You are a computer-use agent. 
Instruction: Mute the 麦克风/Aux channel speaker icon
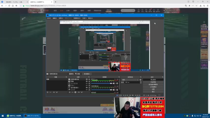pyautogui.click(x=114, y=83)
